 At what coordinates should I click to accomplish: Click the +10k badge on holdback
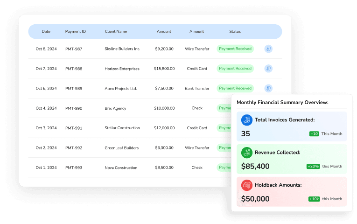(314, 199)
